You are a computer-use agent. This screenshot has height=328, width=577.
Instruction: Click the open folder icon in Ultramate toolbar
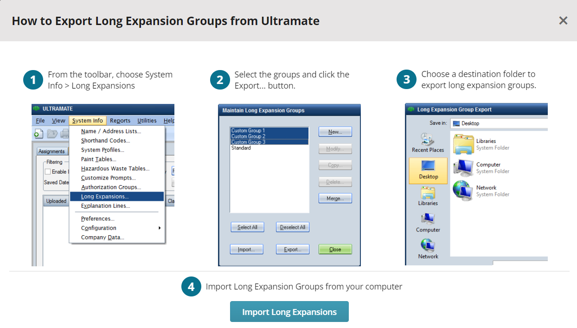(x=51, y=134)
